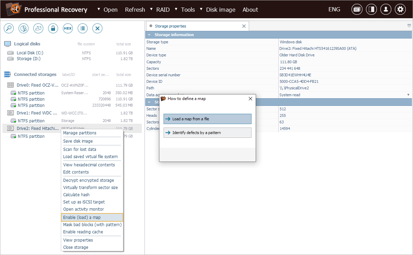Open the settings gear icon
Viewport: 413px width, 255px height.
(x=400, y=10)
